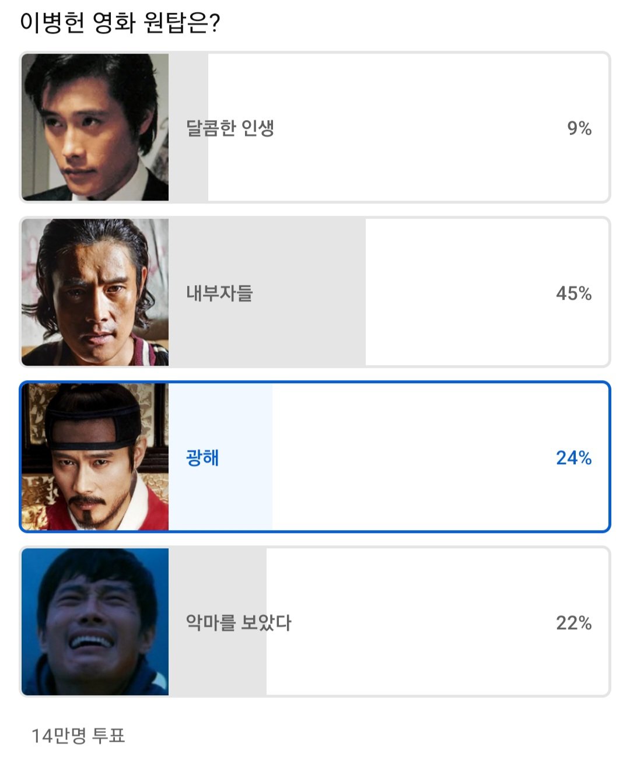Open the 14만명 투표 vote count

pyautogui.click(x=78, y=736)
